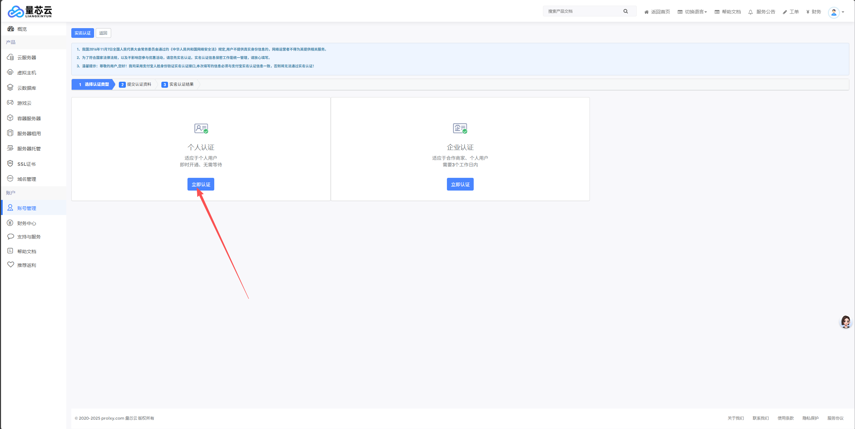Screen dimensions: 855x429
Task: Open the customer service avatar chat
Action: pyautogui.click(x=846, y=322)
